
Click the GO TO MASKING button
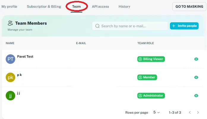click(189, 7)
